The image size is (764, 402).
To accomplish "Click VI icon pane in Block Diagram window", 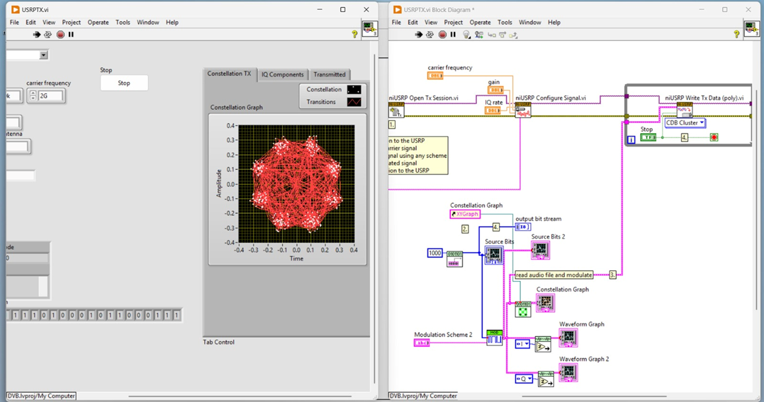I will tap(752, 28).
